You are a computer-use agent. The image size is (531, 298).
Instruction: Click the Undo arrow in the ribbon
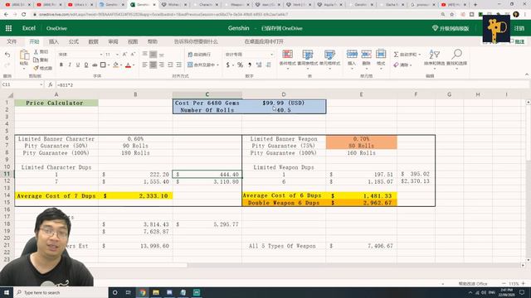tap(7, 55)
